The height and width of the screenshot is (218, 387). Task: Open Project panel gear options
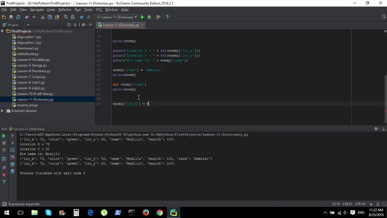[x=83, y=25]
